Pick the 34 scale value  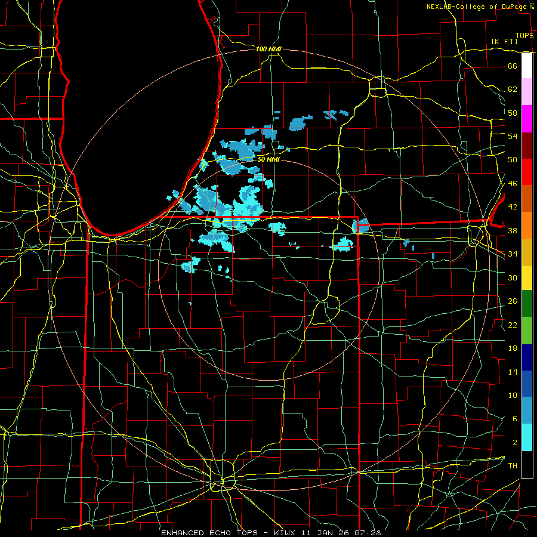coord(513,254)
